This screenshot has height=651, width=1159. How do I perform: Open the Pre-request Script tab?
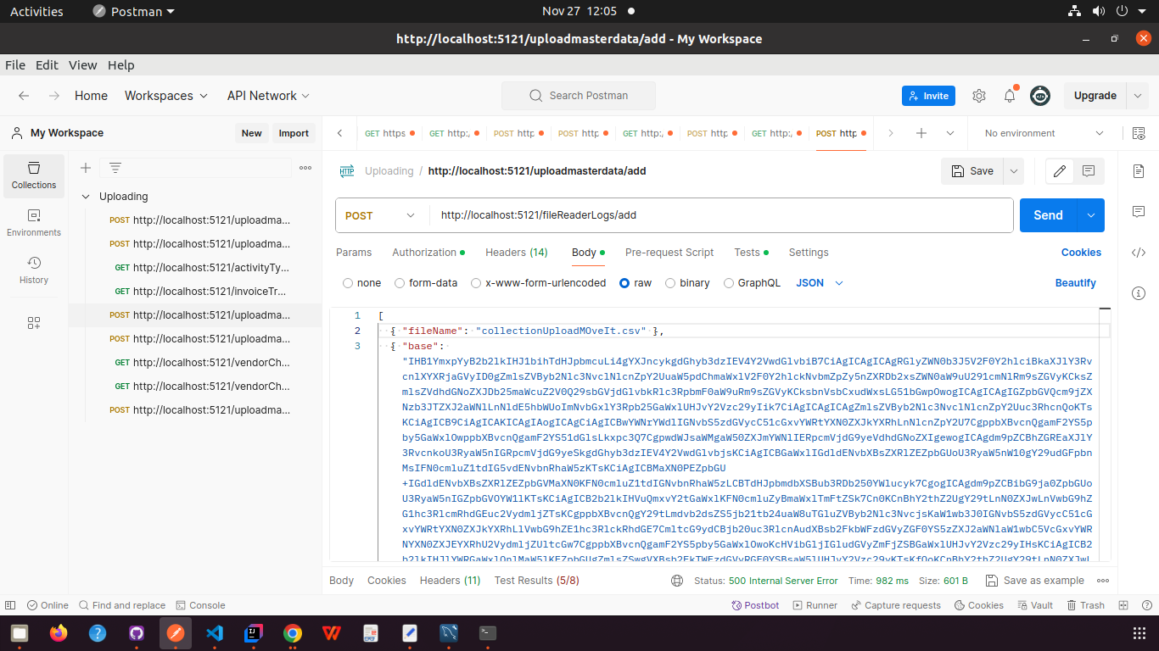coord(669,253)
